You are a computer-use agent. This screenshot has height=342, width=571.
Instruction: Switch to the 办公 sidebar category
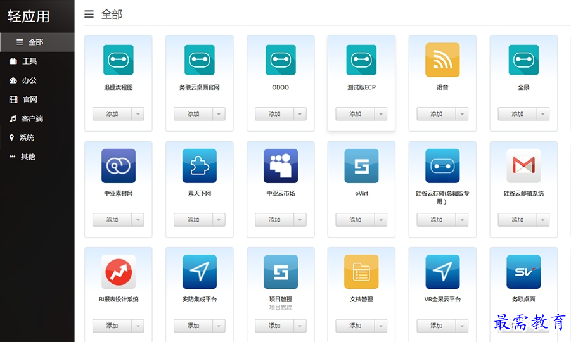tap(37, 80)
